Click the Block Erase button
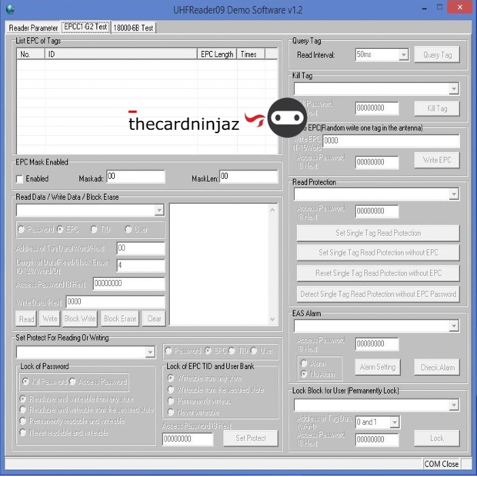477x477 pixels. tap(120, 319)
